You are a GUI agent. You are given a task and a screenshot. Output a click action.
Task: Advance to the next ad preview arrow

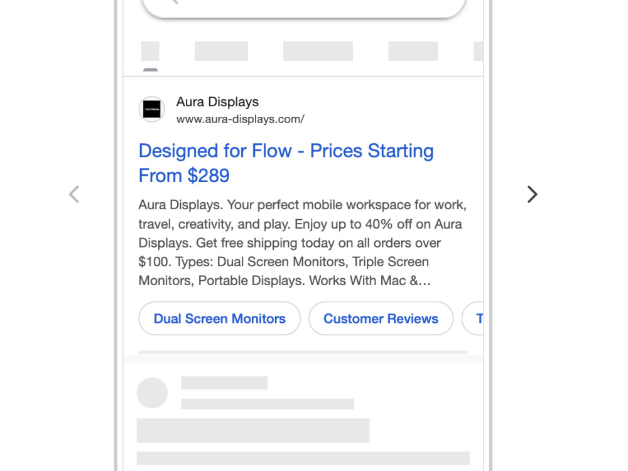(x=532, y=195)
